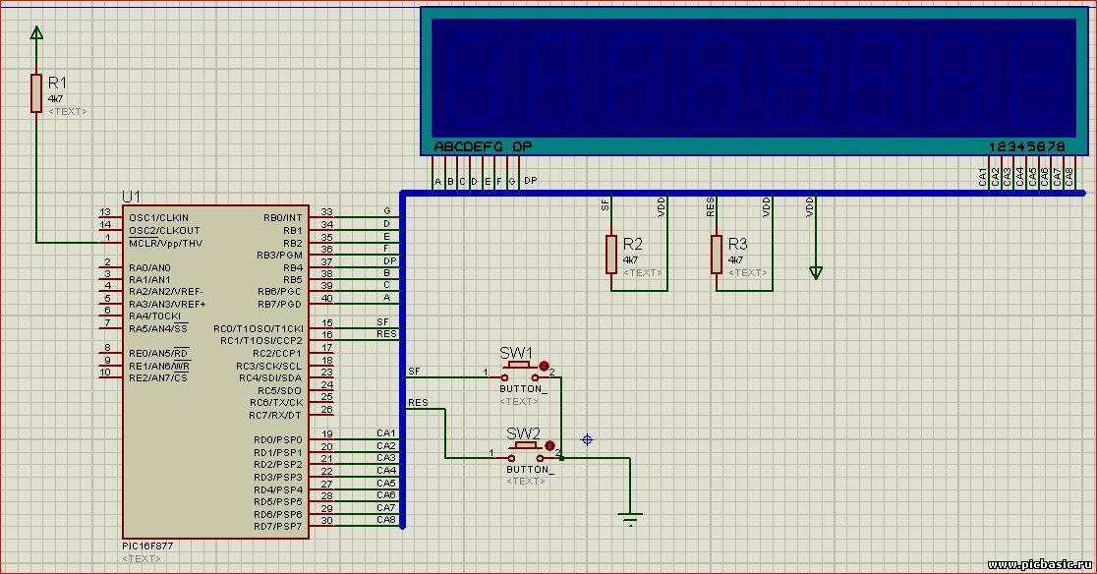Click the RD0/PSP0 pin label
This screenshot has width=1097, height=574.
tap(278, 439)
